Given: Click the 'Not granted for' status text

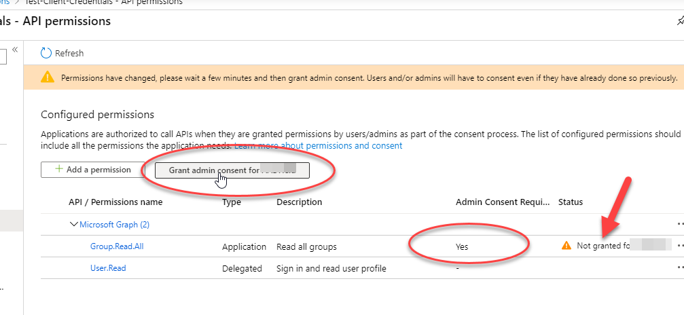Looking at the screenshot, I should click(x=604, y=246).
